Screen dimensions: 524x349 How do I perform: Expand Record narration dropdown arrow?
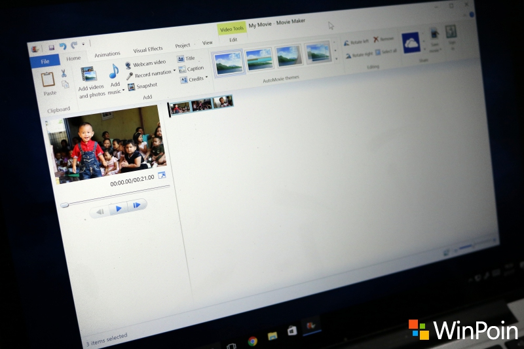[x=174, y=71]
